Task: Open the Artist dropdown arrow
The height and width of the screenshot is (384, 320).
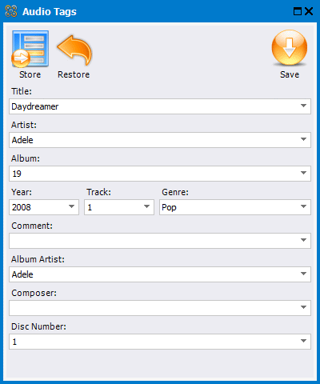Action: coord(303,139)
